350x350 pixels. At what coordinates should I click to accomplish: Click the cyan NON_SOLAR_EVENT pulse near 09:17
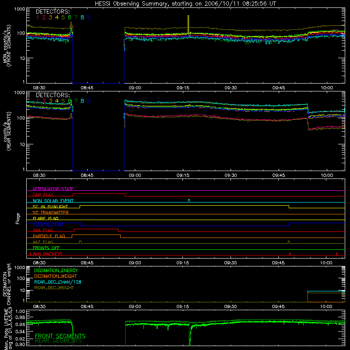click(x=189, y=201)
